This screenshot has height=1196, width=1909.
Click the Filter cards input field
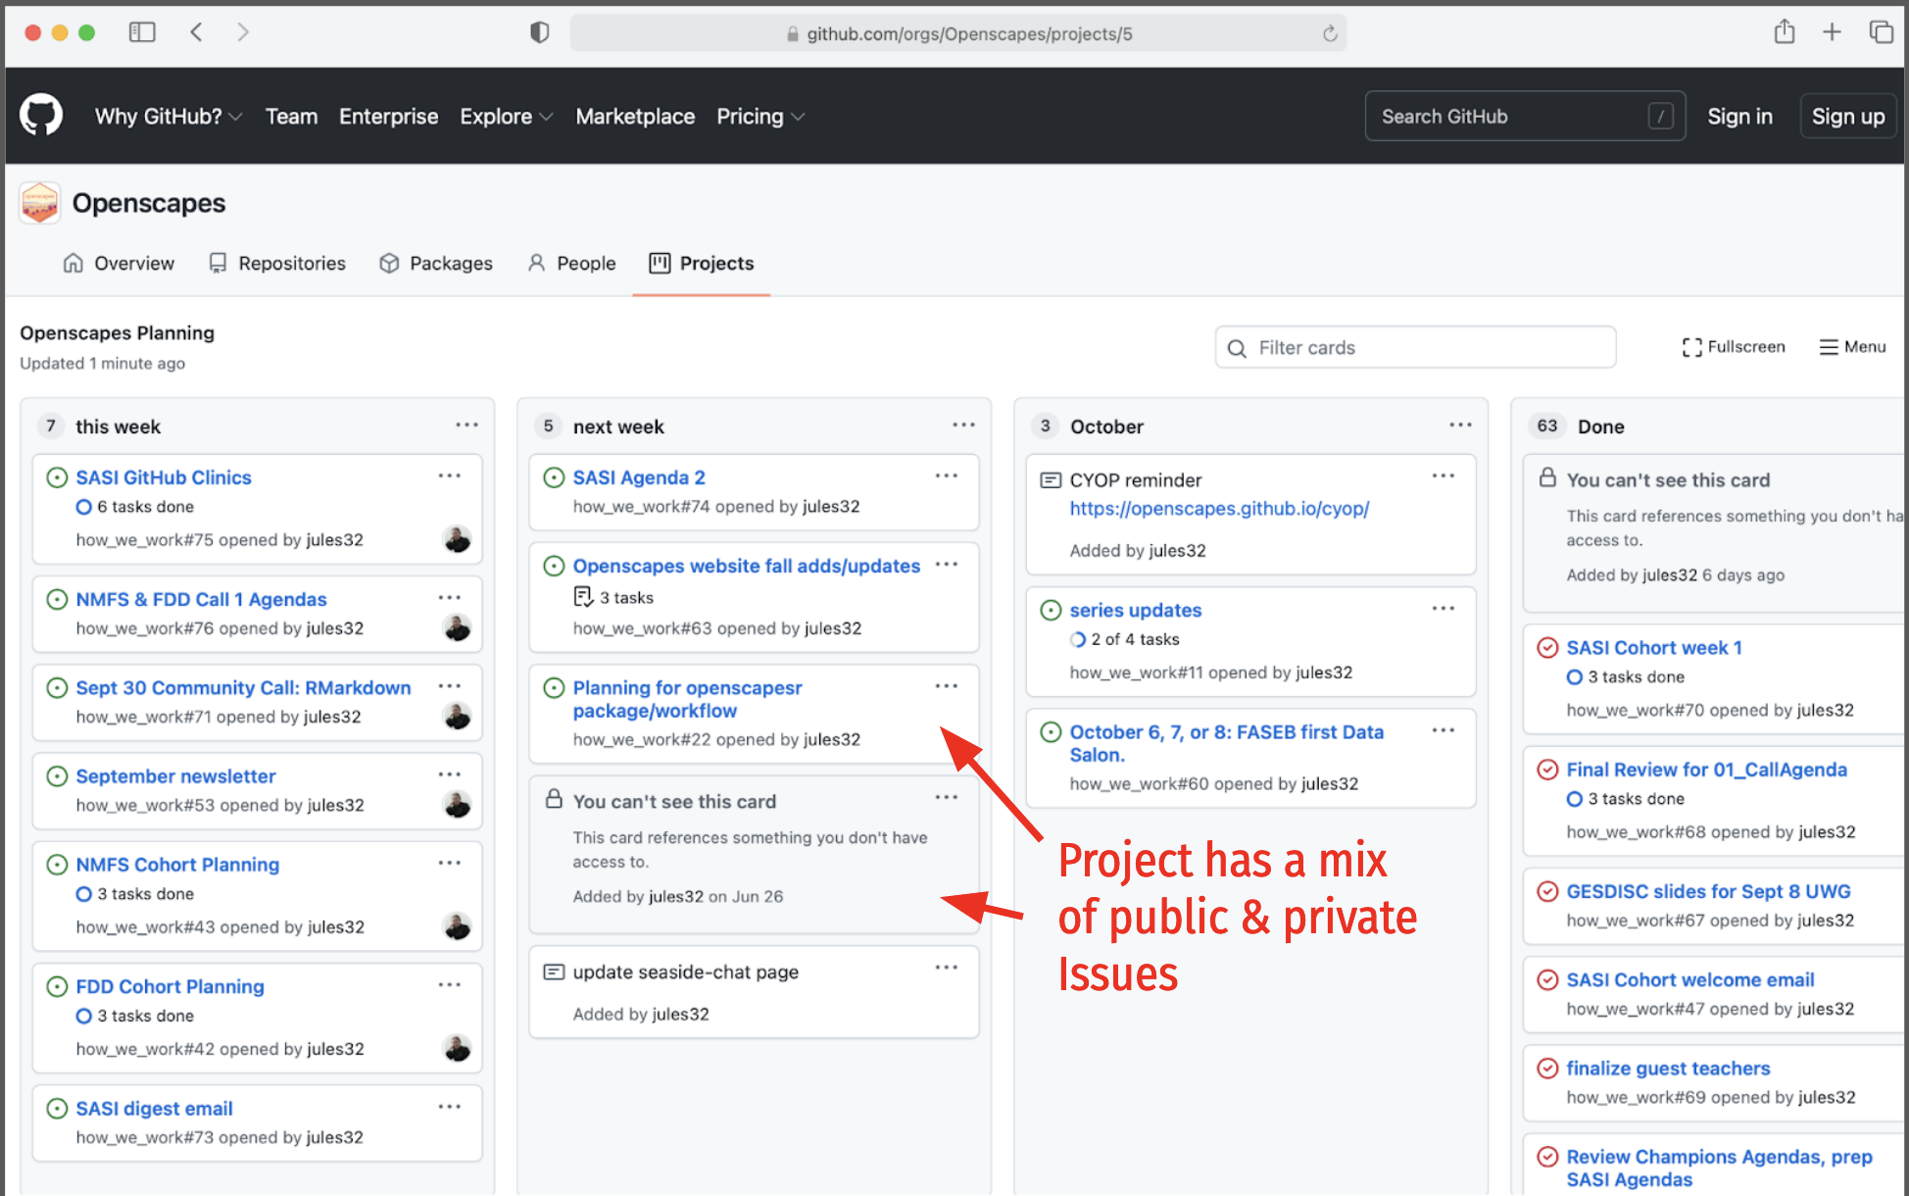pyautogui.click(x=1415, y=348)
